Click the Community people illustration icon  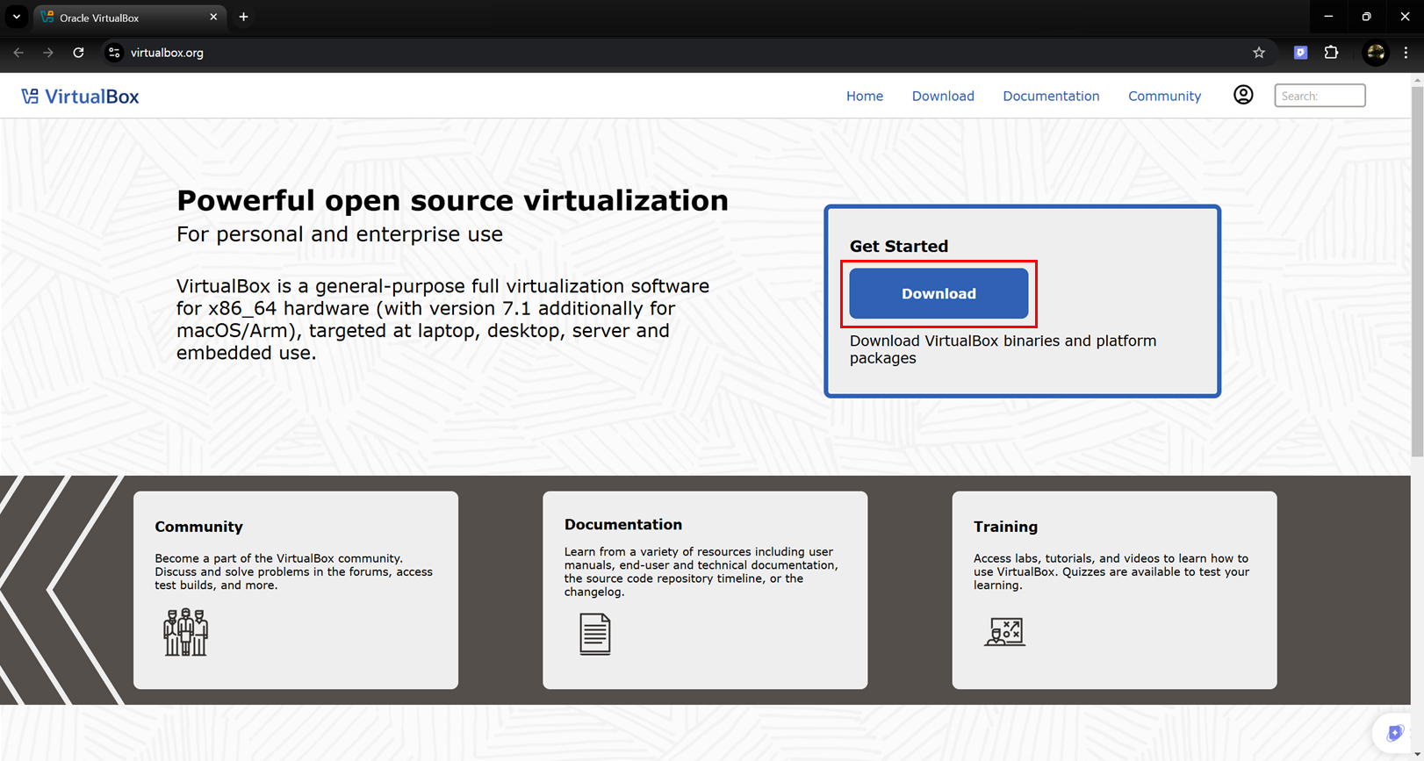(x=185, y=632)
